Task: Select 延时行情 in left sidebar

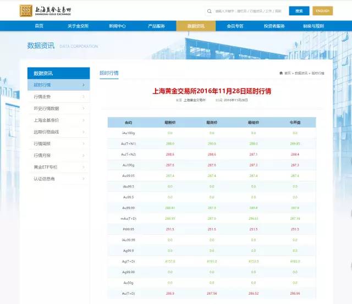Action: point(59,85)
